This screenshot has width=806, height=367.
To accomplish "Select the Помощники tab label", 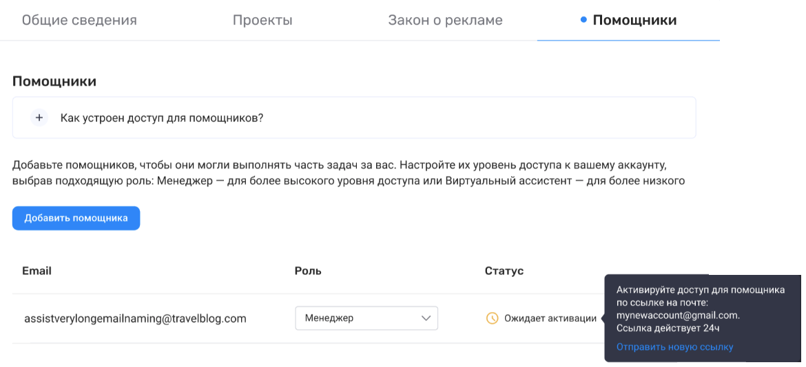I will point(634,20).
